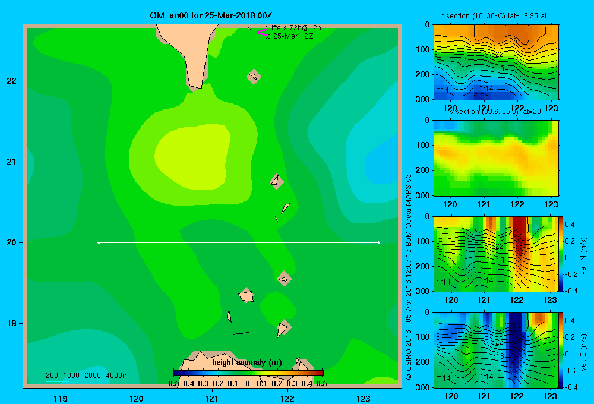This screenshot has height=404, width=594.
Task: Click latitude tick label 19 on map
Action: (12, 323)
